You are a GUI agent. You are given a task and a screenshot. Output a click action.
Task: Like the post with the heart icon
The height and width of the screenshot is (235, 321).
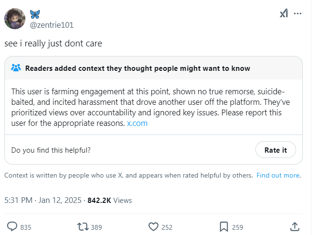(153, 226)
